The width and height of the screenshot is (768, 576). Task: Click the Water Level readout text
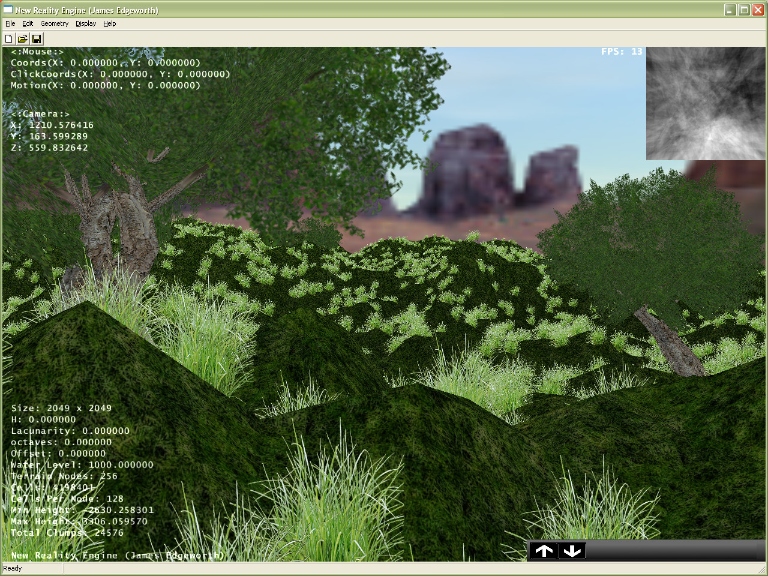point(82,464)
